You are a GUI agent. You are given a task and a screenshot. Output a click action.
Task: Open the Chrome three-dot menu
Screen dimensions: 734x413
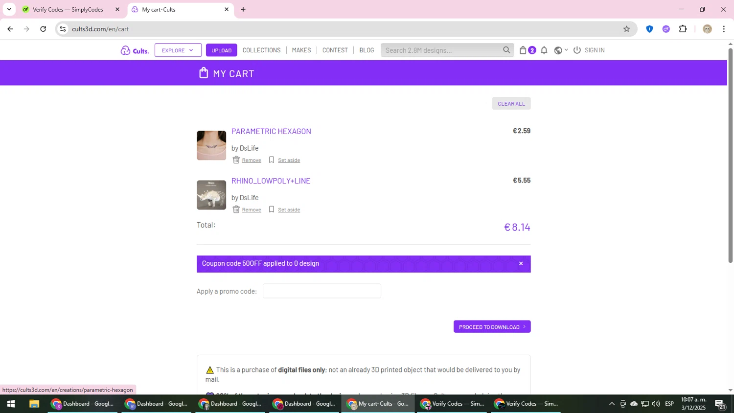724,29
